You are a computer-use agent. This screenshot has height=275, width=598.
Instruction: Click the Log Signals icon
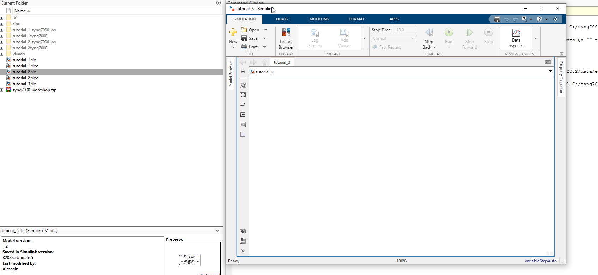click(x=315, y=33)
